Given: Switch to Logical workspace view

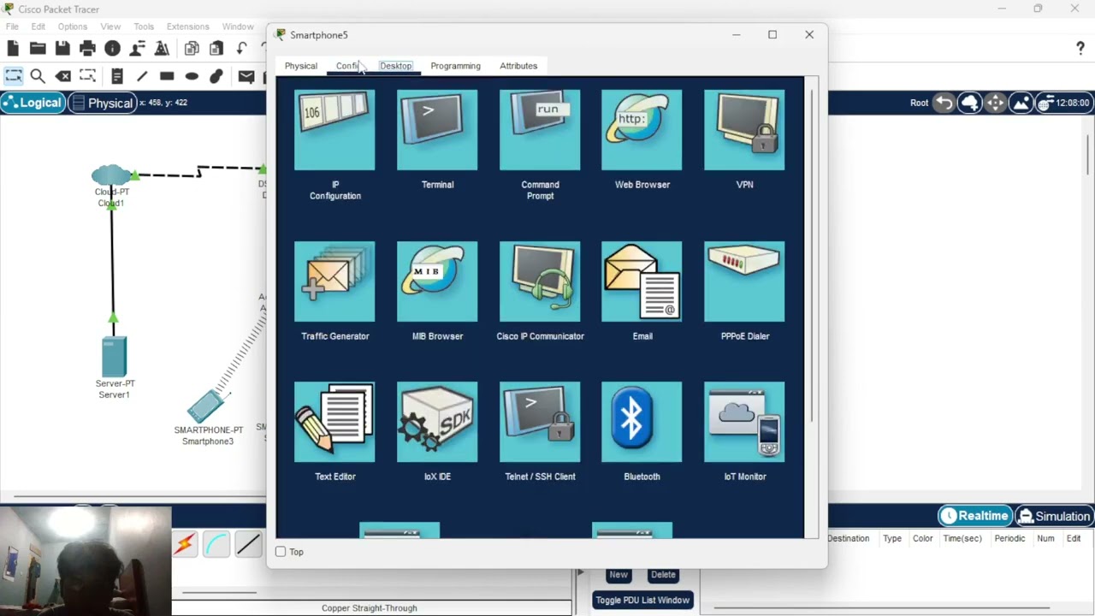Looking at the screenshot, I should [32, 103].
